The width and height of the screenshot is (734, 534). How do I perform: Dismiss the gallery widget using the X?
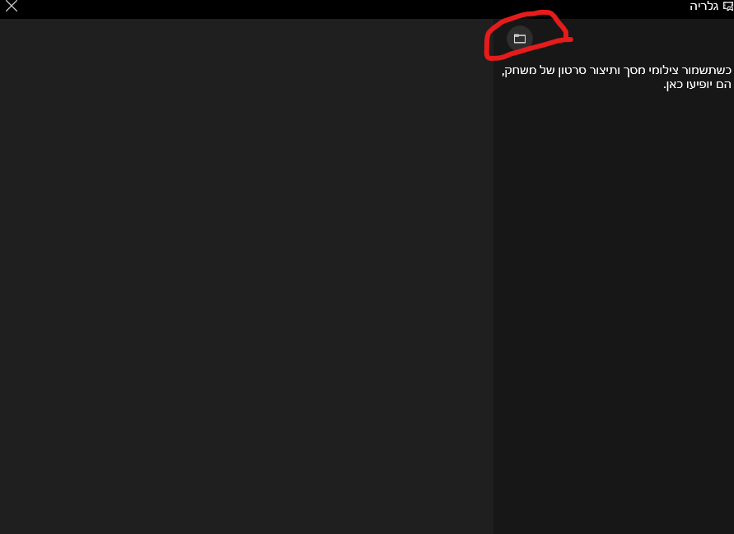click(x=12, y=6)
